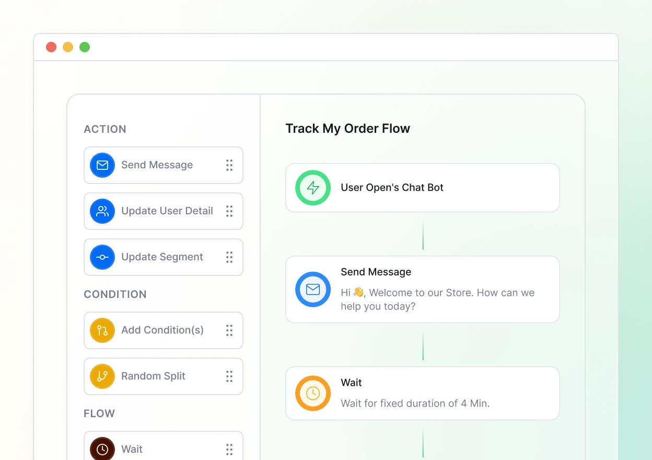This screenshot has height=460, width=652.
Task: Click the green maximize window button
Action: click(x=85, y=47)
